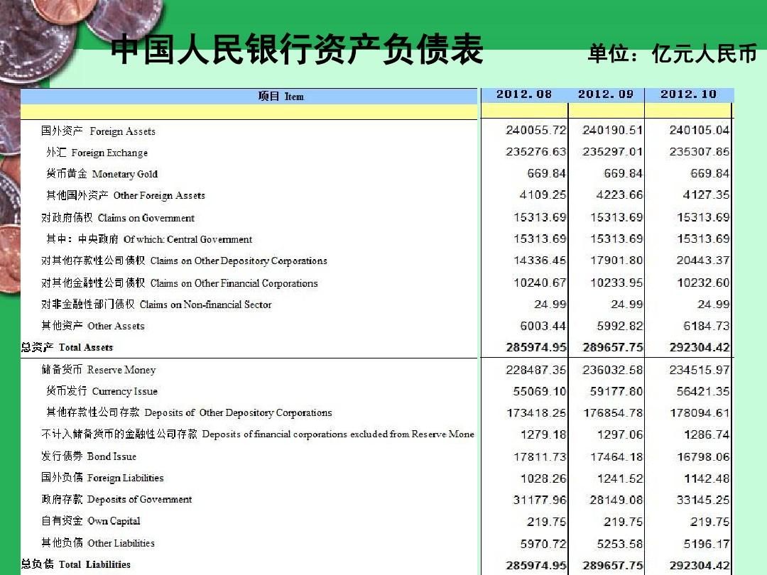Click the Currency Issue row label
This screenshot has width=767, height=575.
point(102,391)
